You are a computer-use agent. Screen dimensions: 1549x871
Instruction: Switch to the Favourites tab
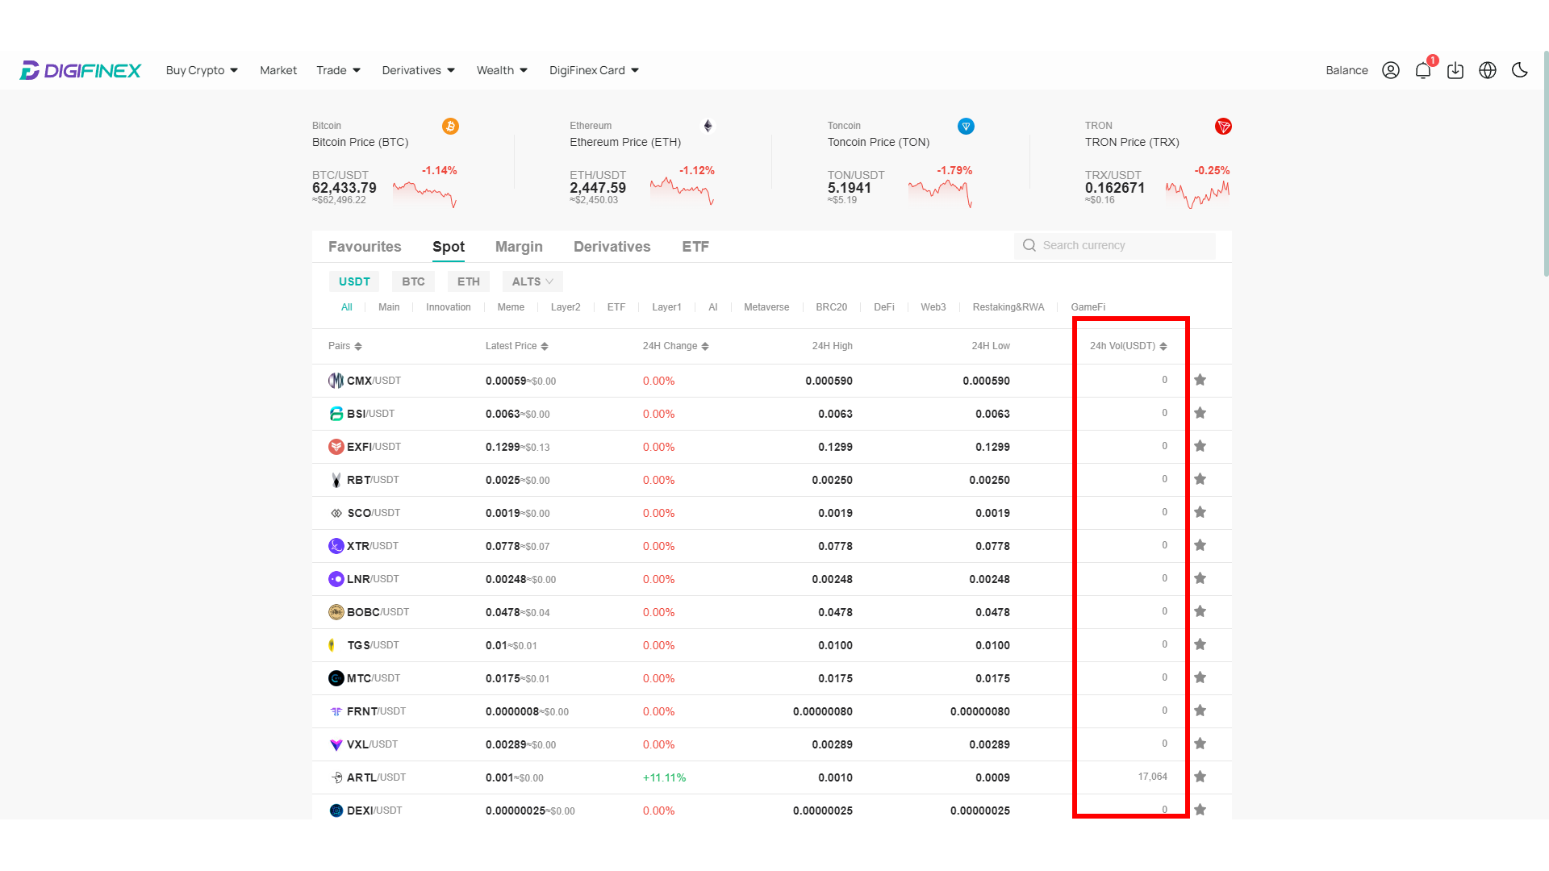[365, 247]
